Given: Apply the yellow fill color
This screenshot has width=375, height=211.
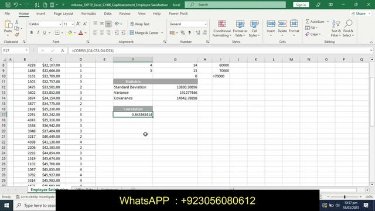Looking at the screenshot, I should [70, 33].
